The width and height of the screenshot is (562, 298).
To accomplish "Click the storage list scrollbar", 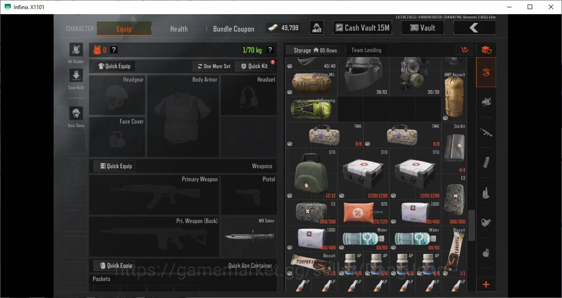I will point(471,226).
